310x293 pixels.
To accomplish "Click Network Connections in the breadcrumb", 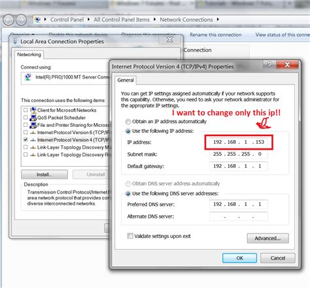I will click(186, 20).
